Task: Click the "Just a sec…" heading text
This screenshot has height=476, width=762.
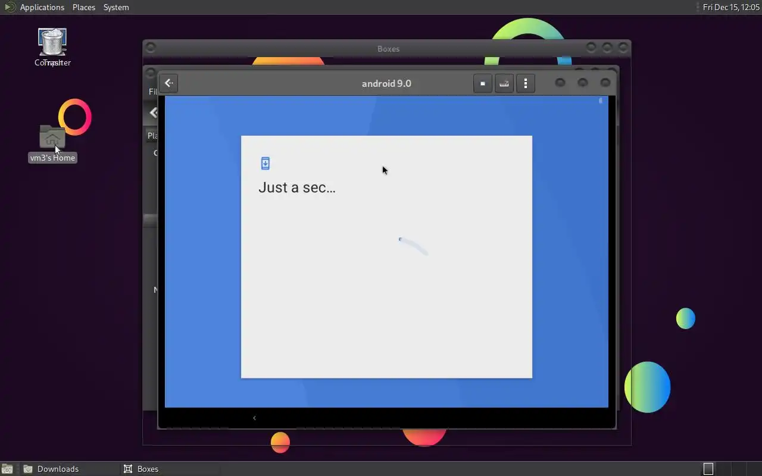Action: coord(297,187)
